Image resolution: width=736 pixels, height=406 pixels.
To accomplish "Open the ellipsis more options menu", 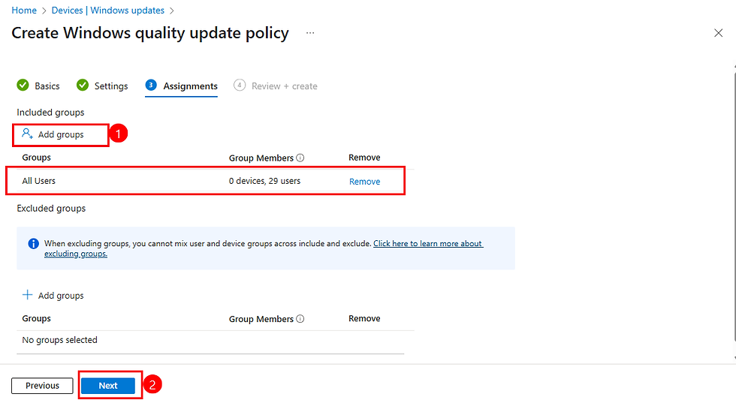I will [310, 33].
